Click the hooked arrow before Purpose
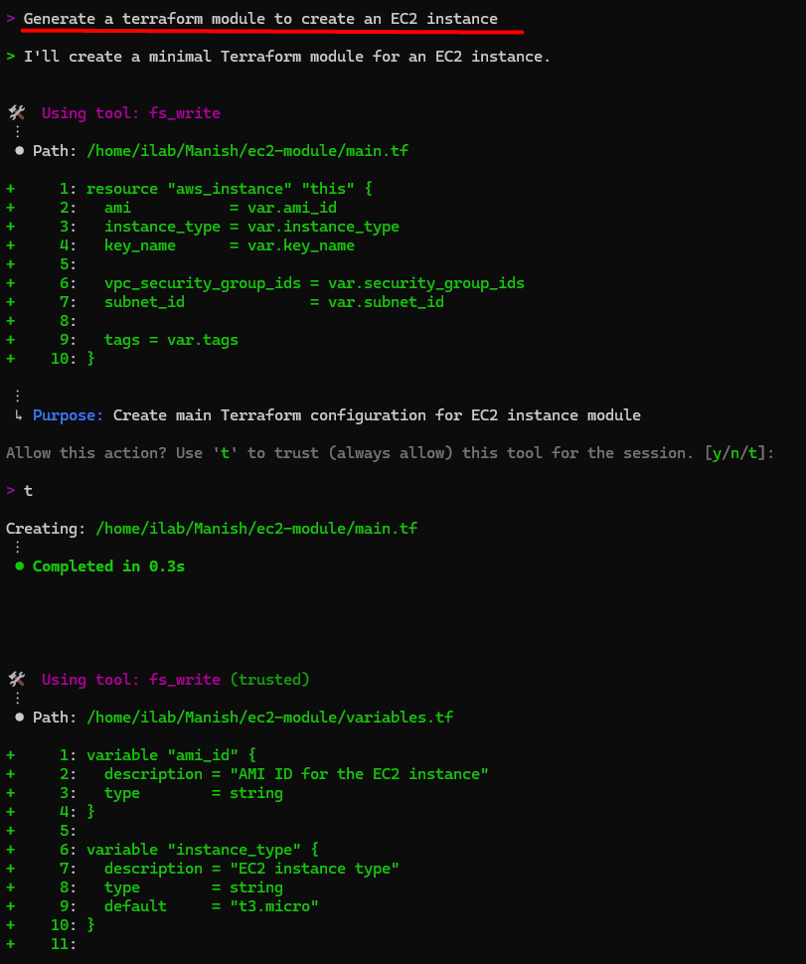Image resolution: width=806 pixels, height=964 pixels. pos(19,415)
